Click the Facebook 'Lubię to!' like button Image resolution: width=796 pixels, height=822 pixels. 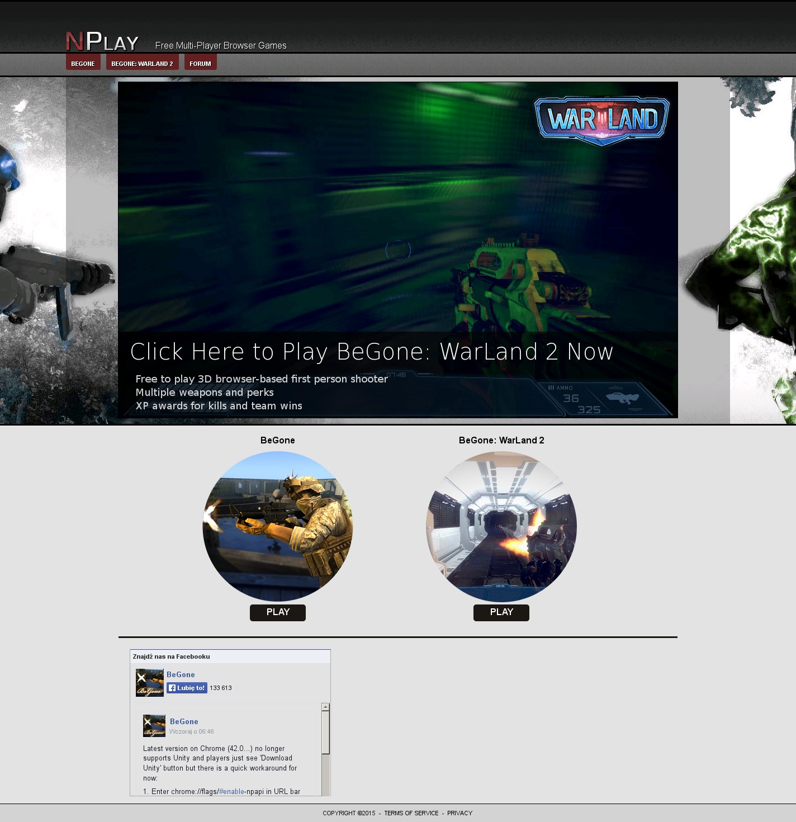click(187, 688)
